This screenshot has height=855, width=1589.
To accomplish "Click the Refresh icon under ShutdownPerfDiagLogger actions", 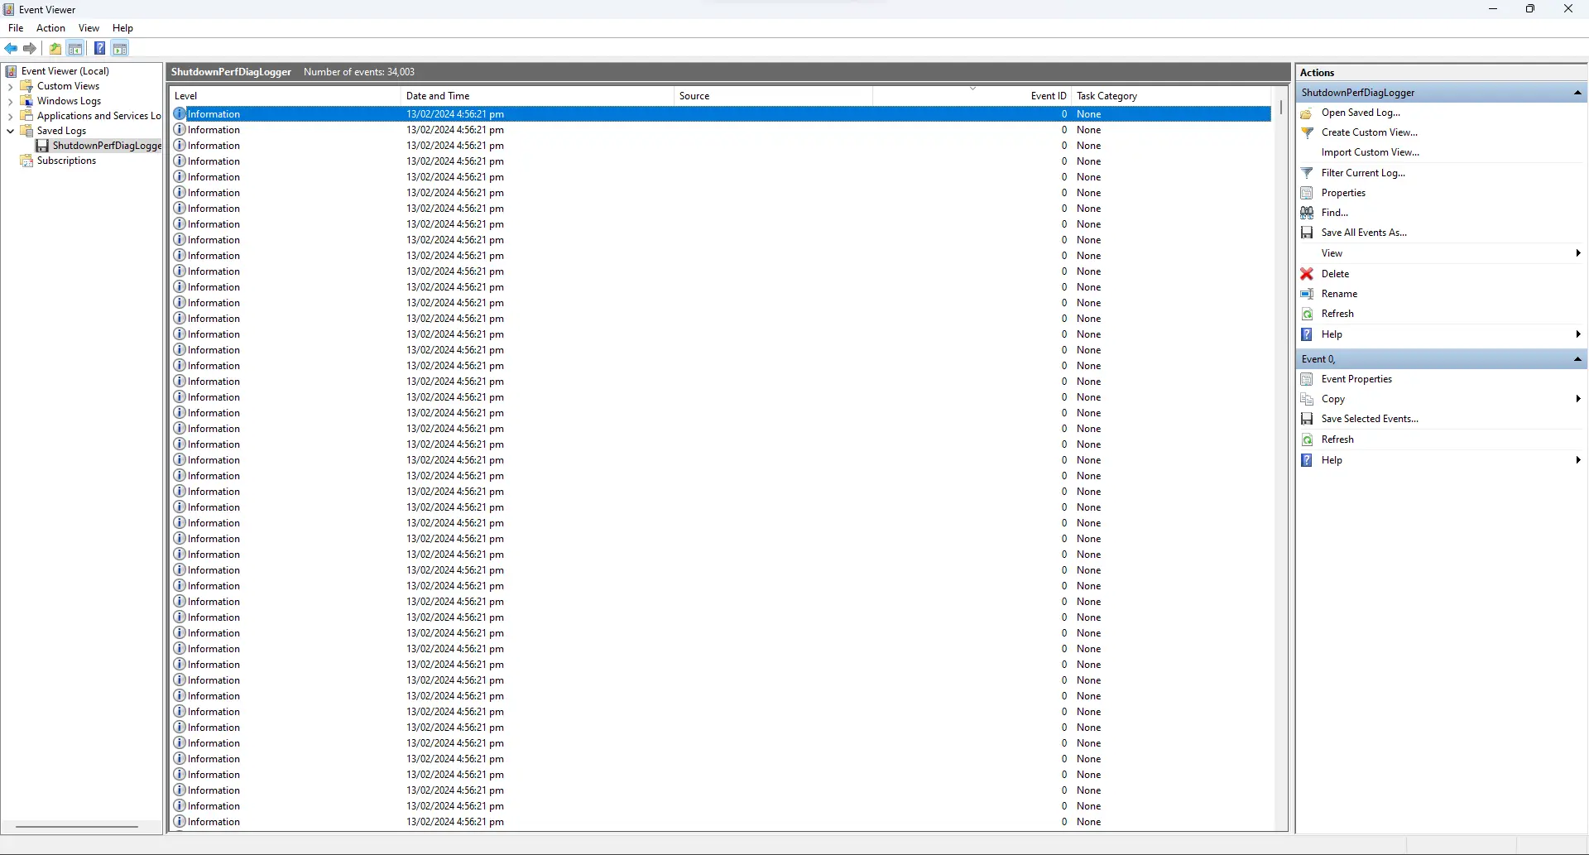I will [1307, 314].
